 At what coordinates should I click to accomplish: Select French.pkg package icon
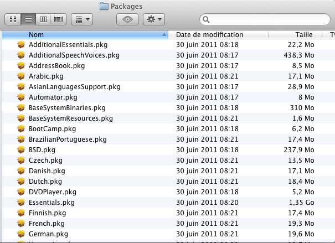21,224
